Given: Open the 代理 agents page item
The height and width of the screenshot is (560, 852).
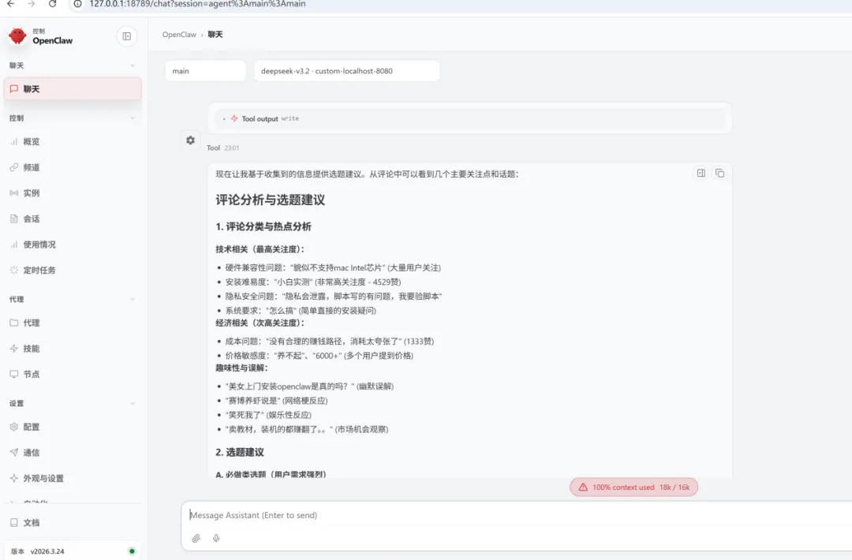Looking at the screenshot, I should [73, 323].
